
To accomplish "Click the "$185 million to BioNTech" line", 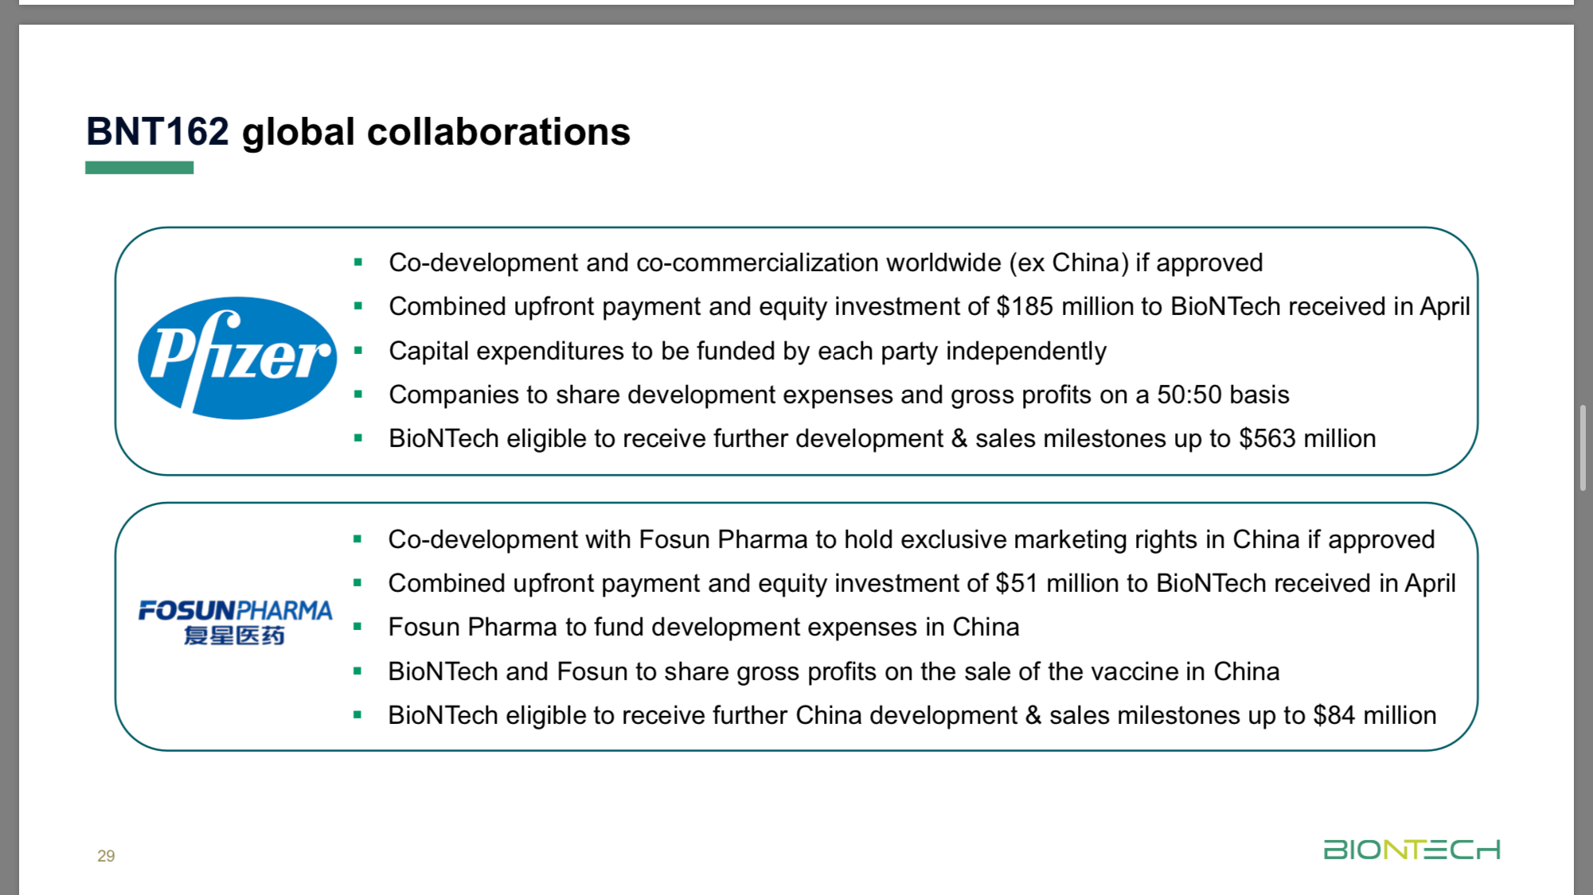I will pos(928,306).
